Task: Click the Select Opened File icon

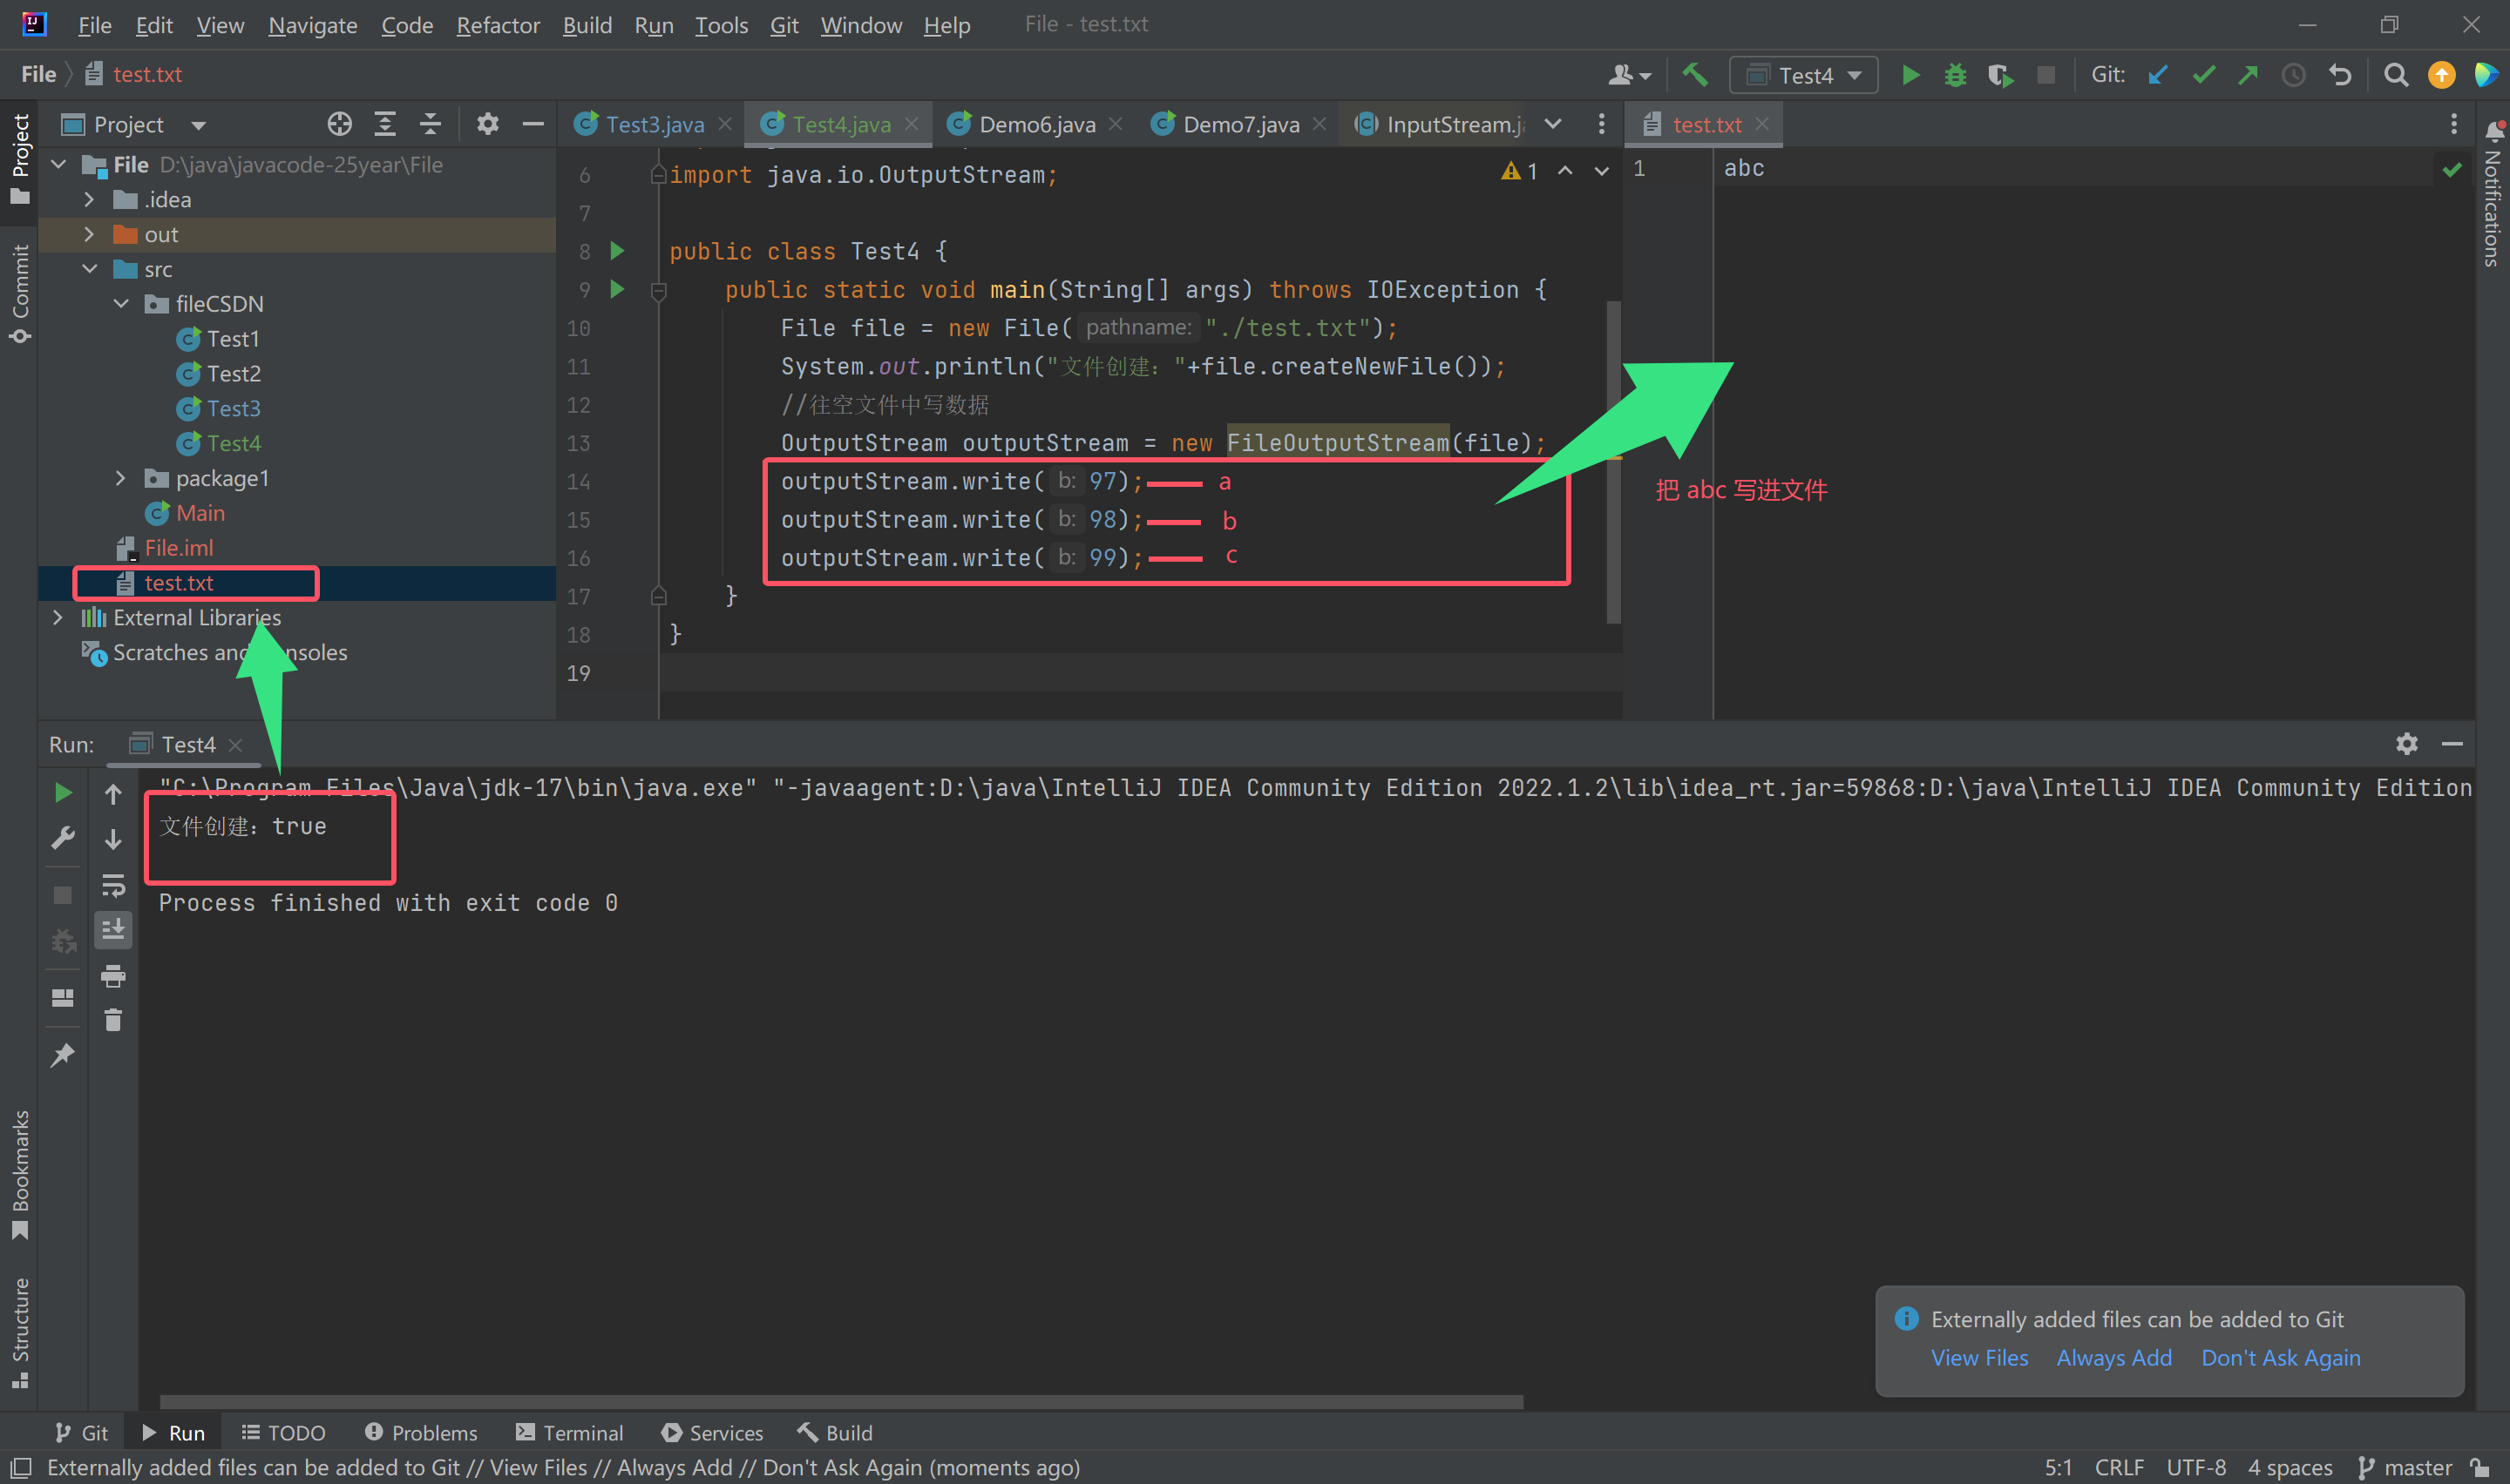Action: pos(339,124)
